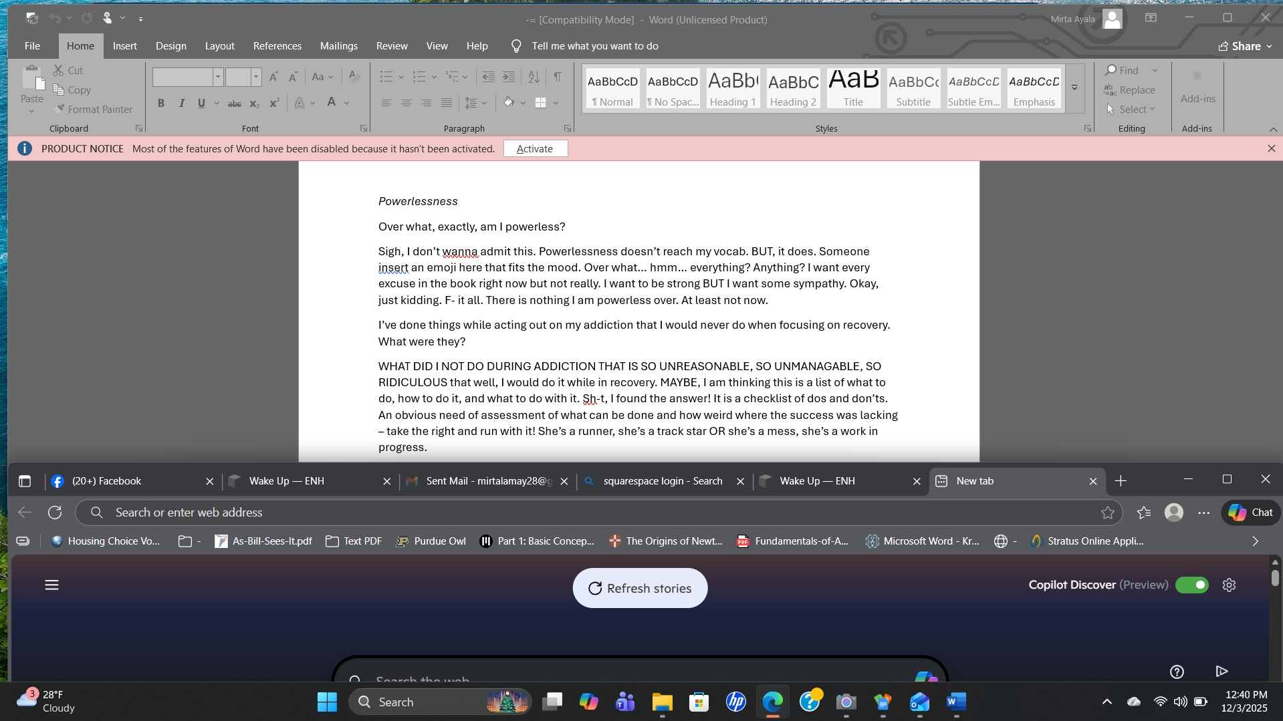The width and height of the screenshot is (1283, 721).
Task: Open the Insert ribbon tab
Action: tap(124, 46)
